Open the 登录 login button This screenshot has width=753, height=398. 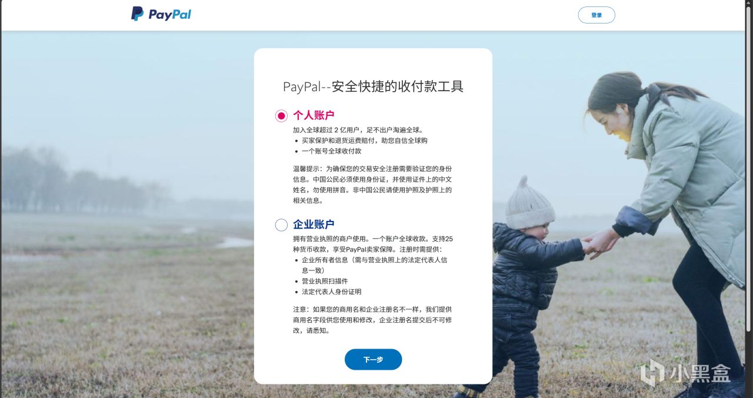pyautogui.click(x=597, y=15)
